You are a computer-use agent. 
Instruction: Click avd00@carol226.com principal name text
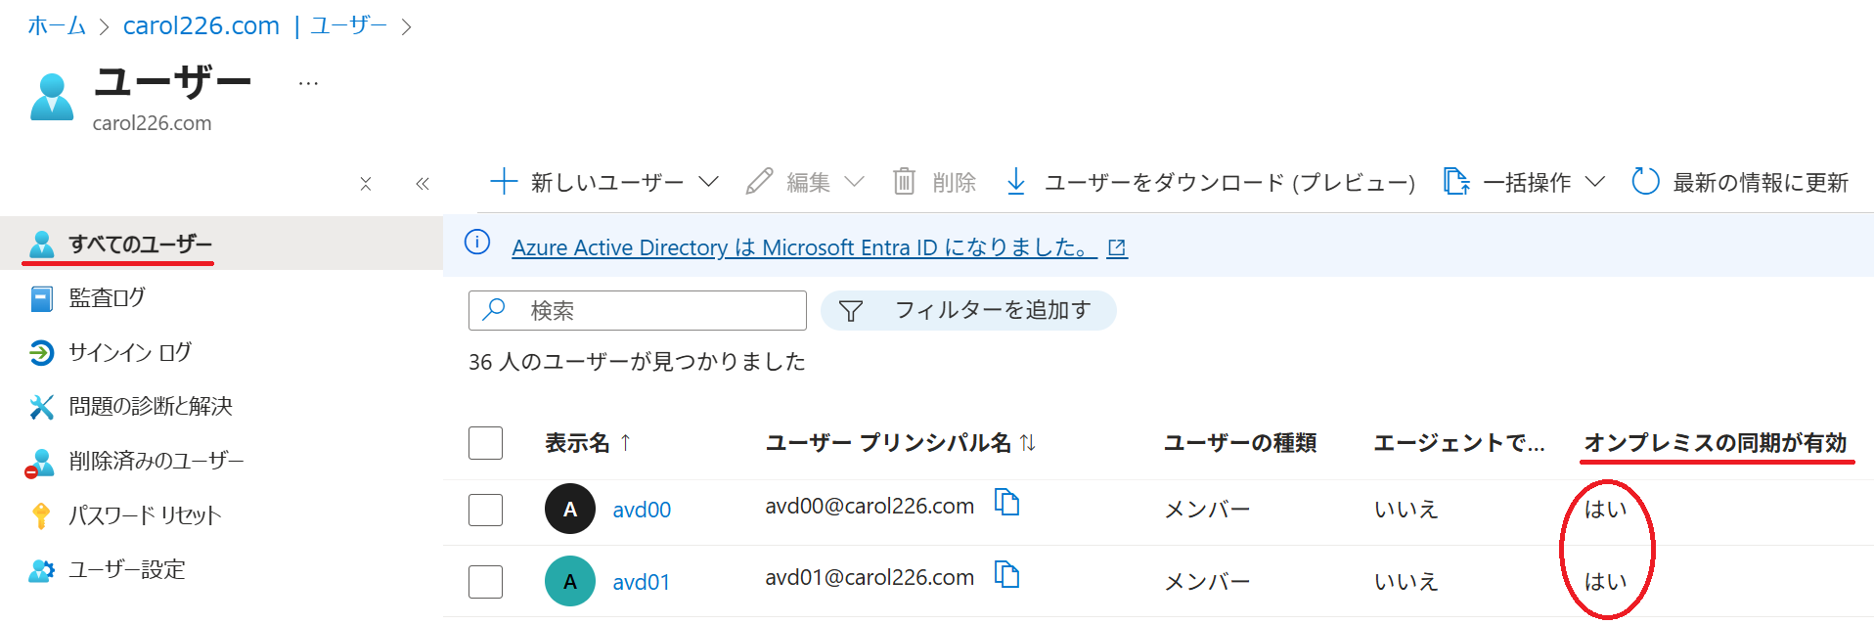870,506
